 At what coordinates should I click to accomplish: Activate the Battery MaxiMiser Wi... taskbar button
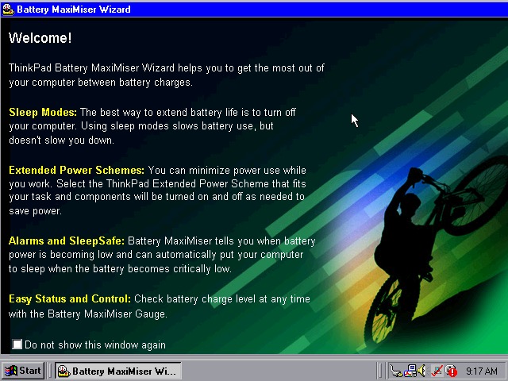pos(117,371)
